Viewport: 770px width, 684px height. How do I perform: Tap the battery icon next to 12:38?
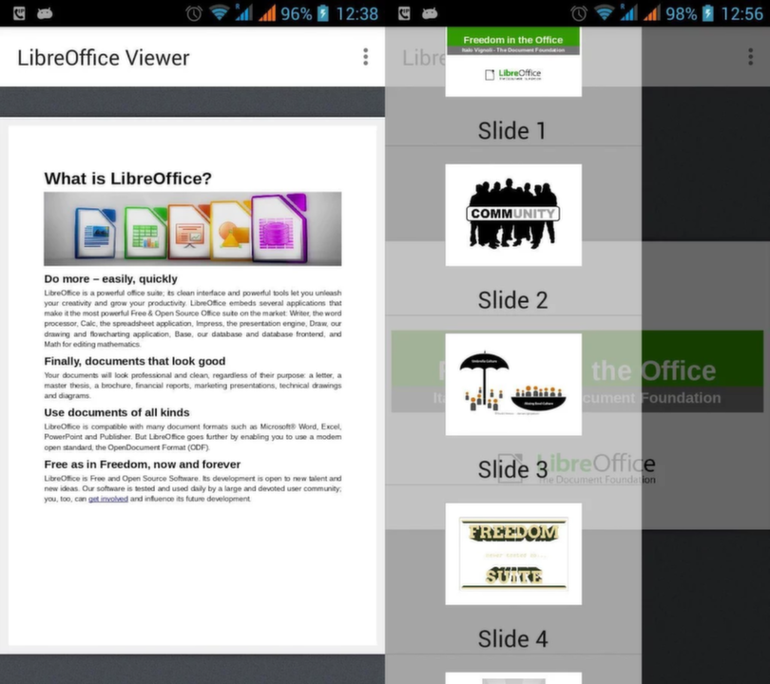[322, 13]
